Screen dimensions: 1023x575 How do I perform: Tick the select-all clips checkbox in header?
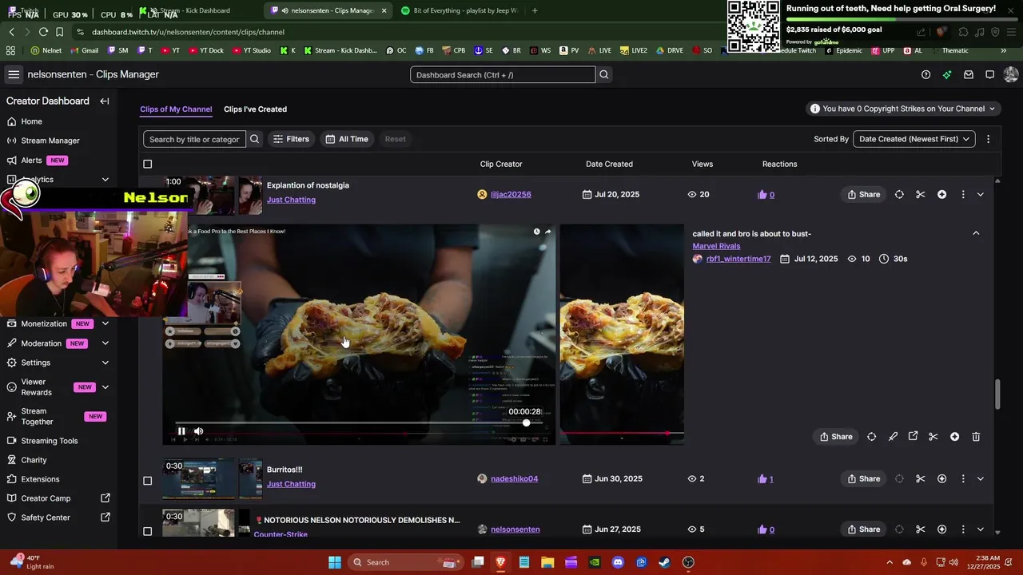tap(147, 164)
